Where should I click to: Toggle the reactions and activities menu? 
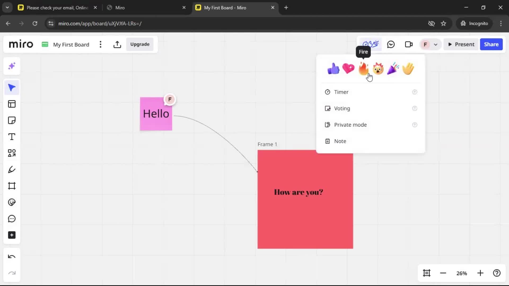pyautogui.click(x=370, y=44)
